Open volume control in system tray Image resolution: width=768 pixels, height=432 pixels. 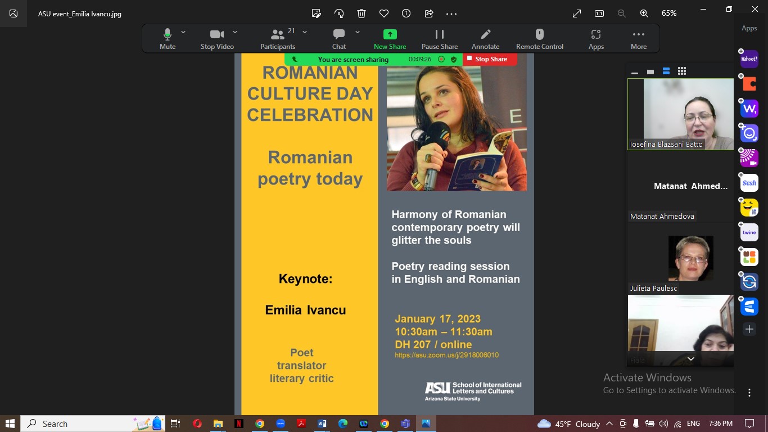click(x=663, y=424)
